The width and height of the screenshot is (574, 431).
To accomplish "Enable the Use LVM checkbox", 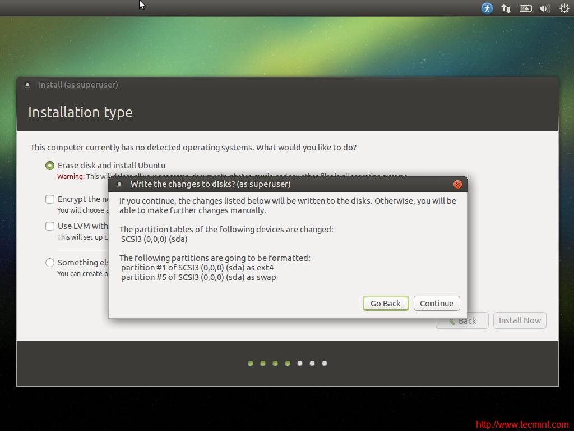I will pos(50,226).
